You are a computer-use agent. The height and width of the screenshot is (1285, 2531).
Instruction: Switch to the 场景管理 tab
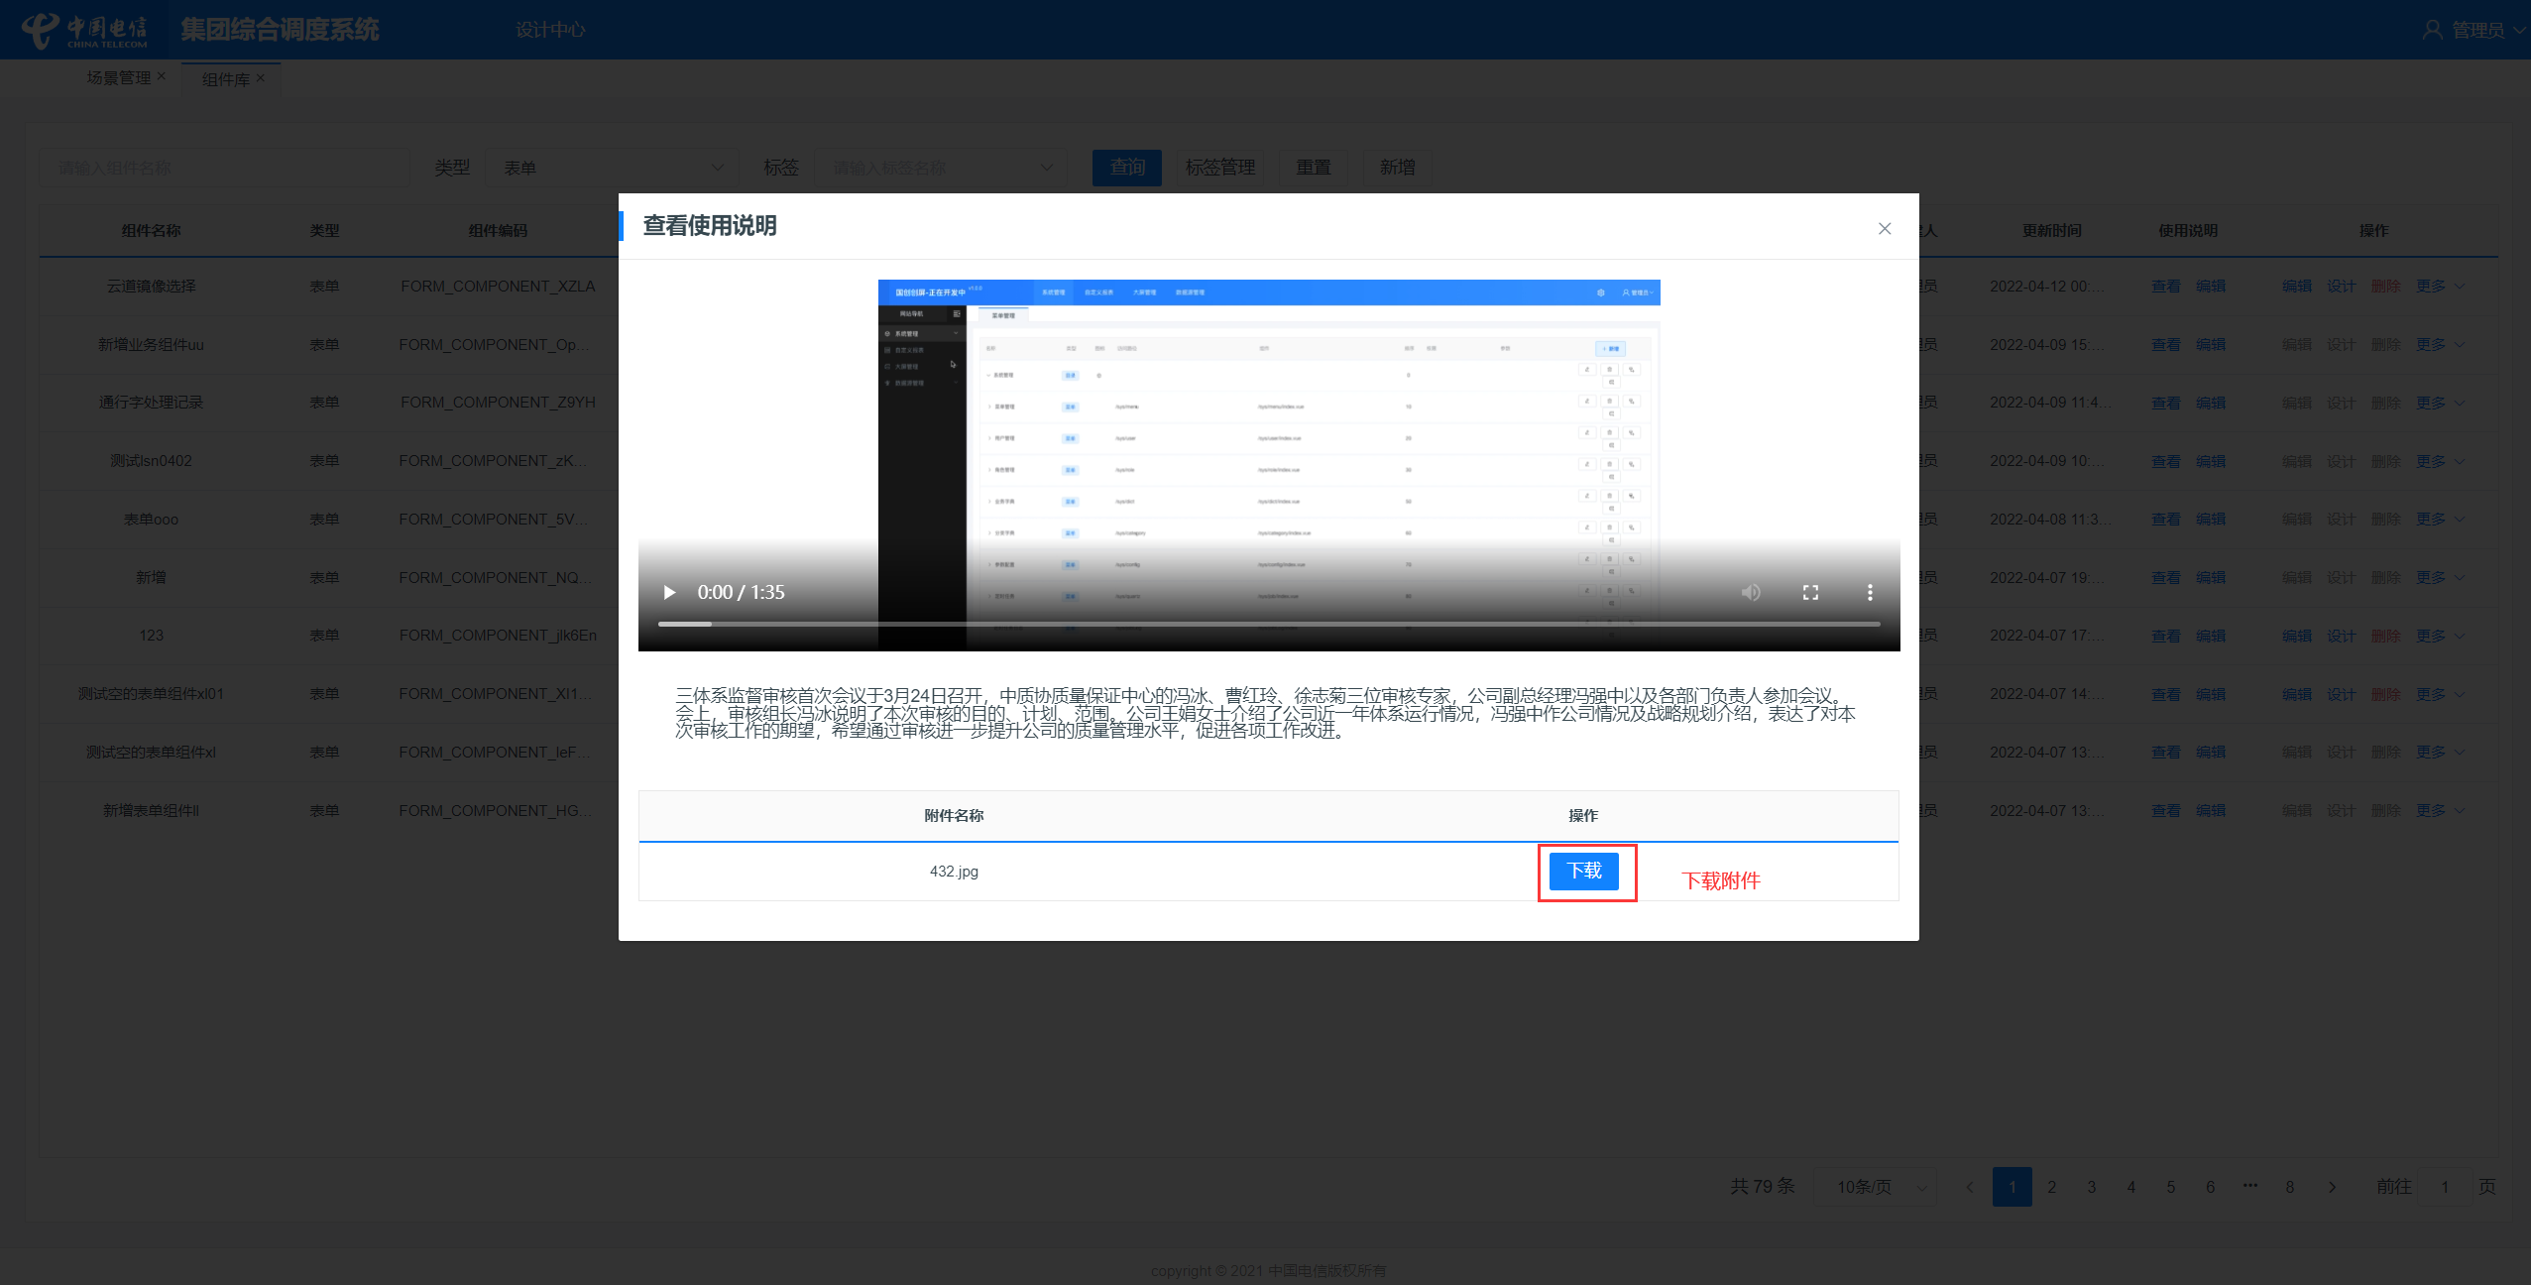pos(118,77)
